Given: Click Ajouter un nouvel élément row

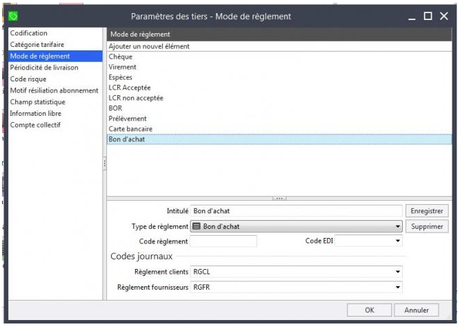Looking at the screenshot, I should click(x=148, y=46).
